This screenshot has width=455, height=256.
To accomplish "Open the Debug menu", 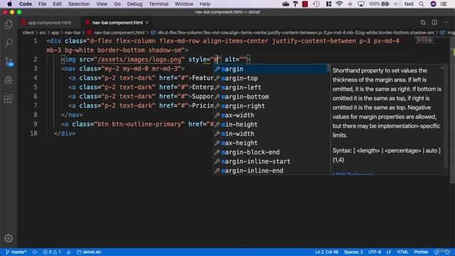I will pos(134,4).
